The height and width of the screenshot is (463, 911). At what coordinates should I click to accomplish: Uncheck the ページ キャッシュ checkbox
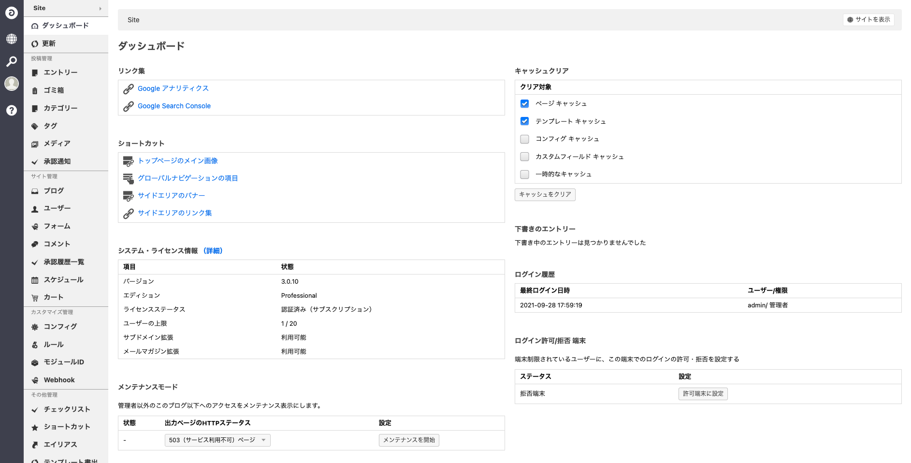pyautogui.click(x=524, y=104)
